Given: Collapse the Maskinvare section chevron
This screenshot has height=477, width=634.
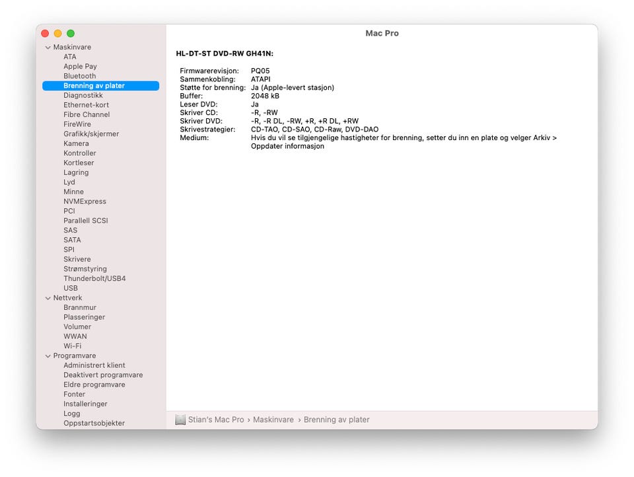Looking at the screenshot, I should point(48,48).
